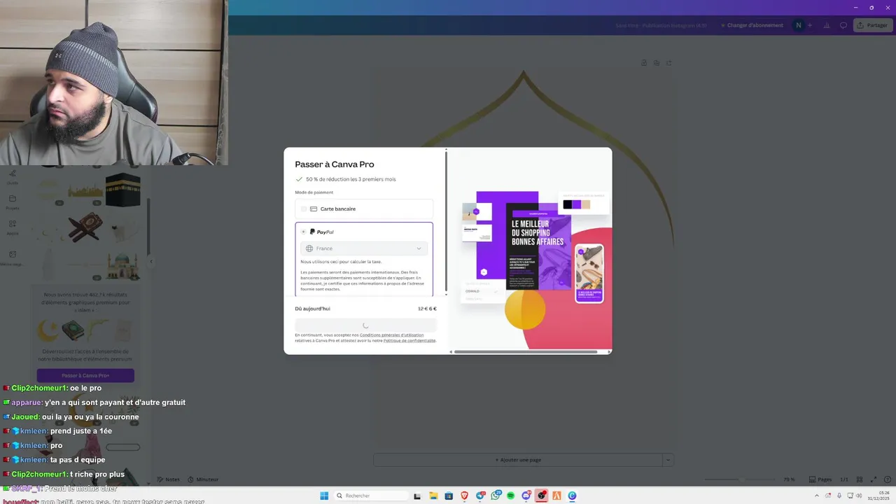Screen dimensions: 896x504
Task: Open the Applis sidebar icon
Action: 13,227
